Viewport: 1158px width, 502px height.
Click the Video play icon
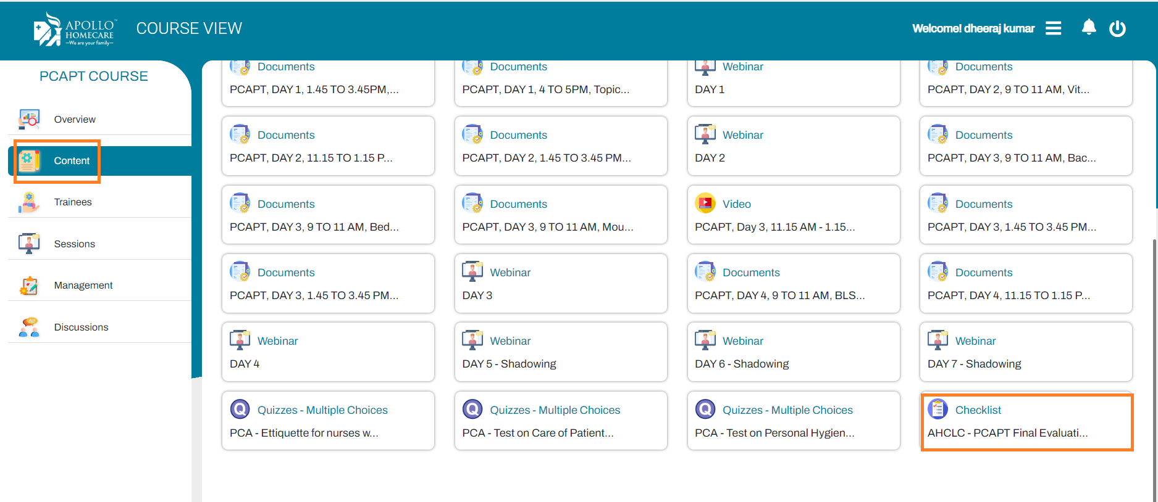coord(705,203)
